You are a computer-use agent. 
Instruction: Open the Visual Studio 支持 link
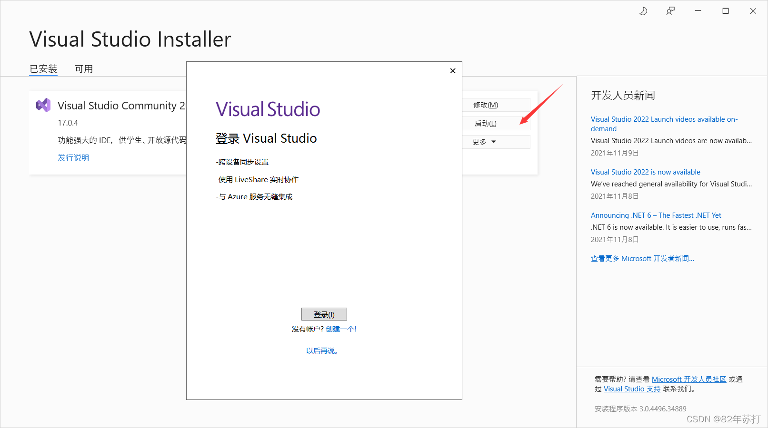(631, 389)
